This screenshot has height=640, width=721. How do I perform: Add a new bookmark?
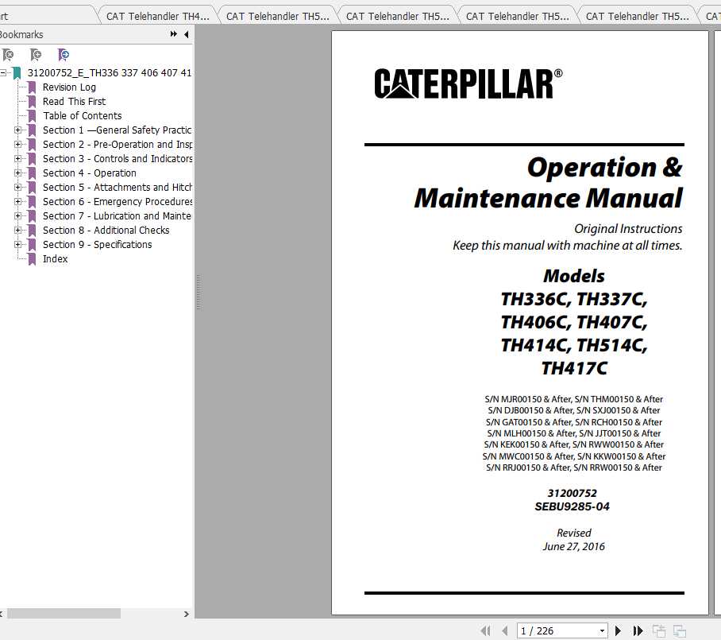point(35,54)
